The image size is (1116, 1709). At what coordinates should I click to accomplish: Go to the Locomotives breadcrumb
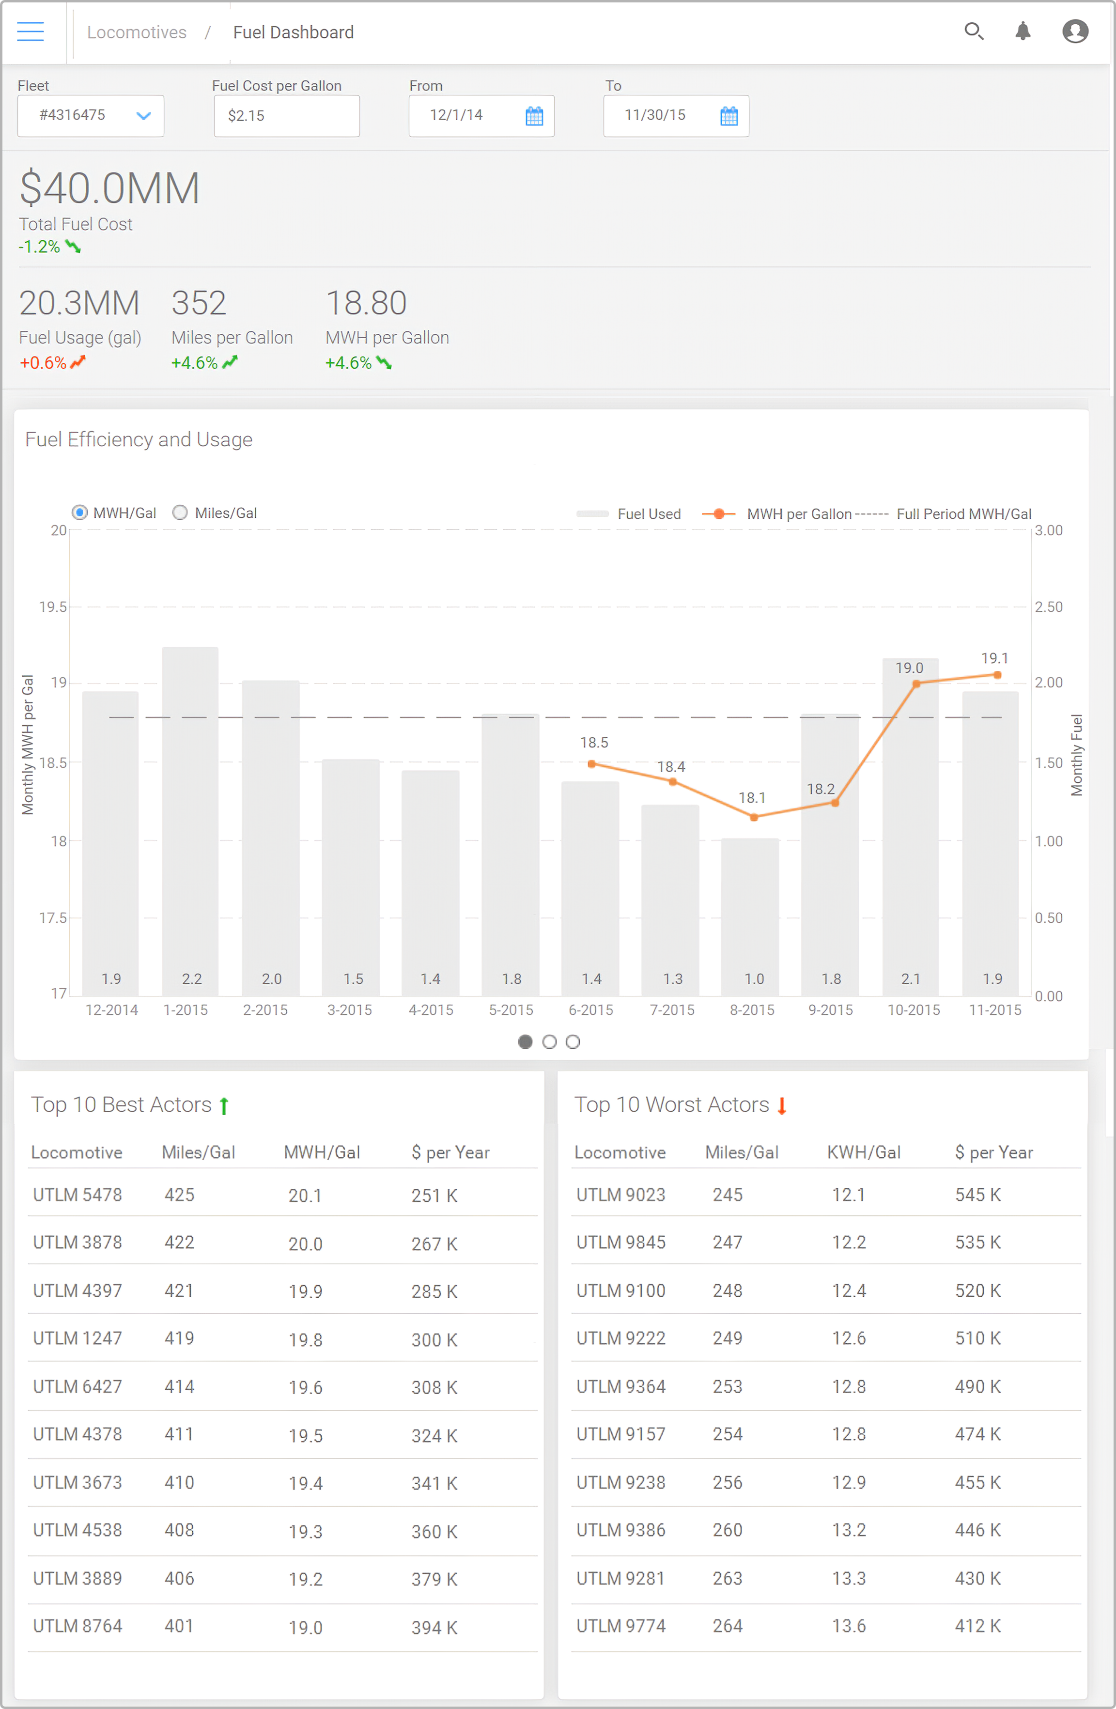137,32
